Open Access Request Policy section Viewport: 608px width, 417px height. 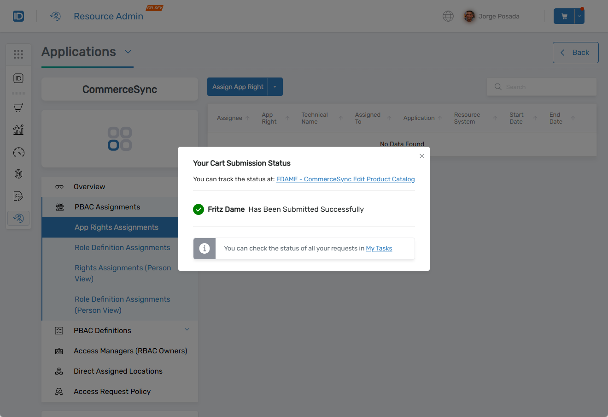(112, 391)
